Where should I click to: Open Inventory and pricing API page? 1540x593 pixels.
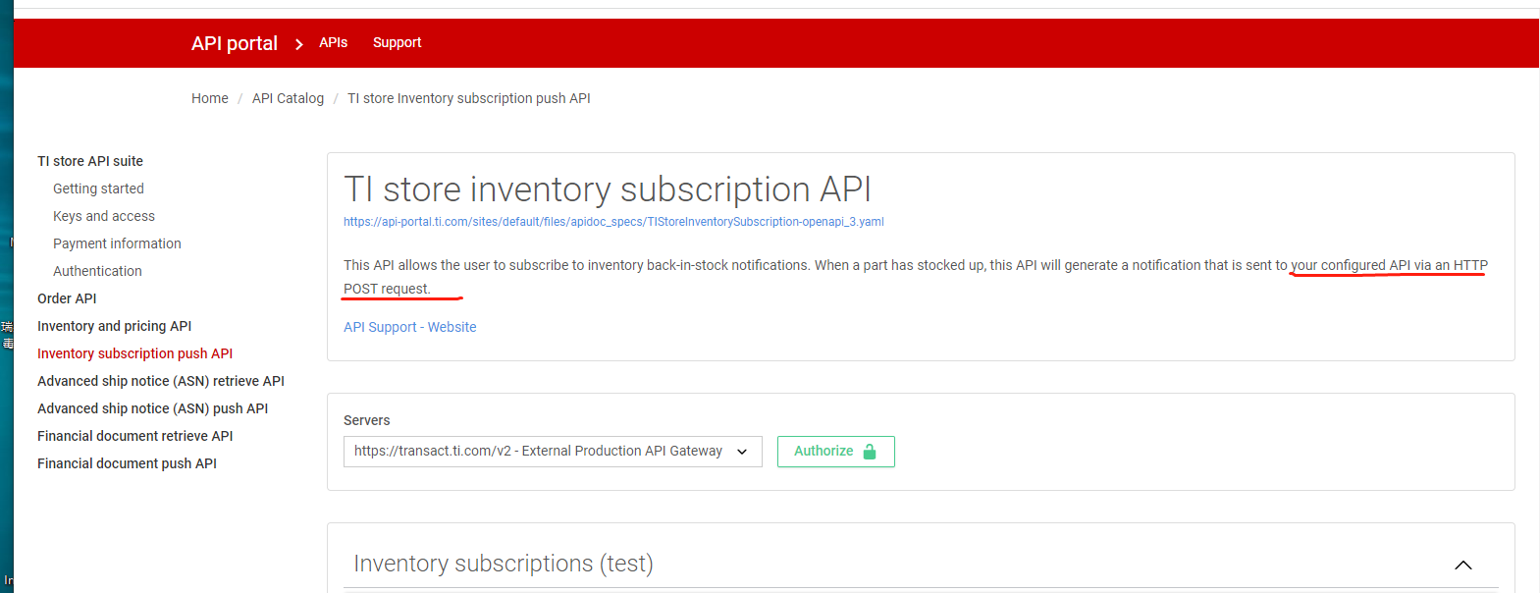(x=114, y=326)
